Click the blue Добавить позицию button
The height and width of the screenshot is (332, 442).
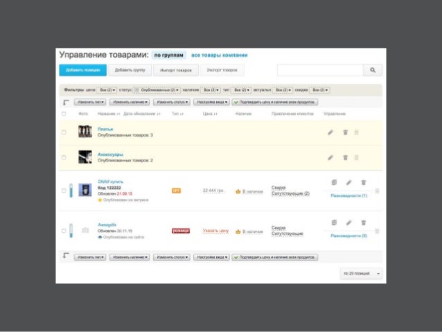[83, 70]
